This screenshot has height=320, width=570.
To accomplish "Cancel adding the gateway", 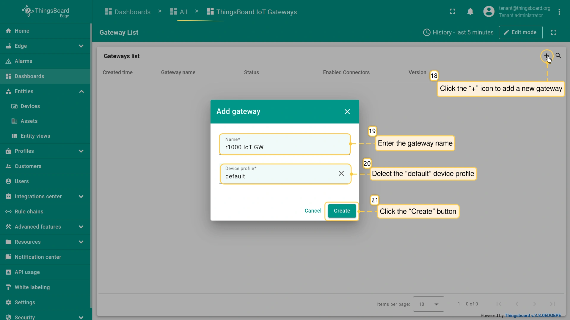I will click(313, 211).
